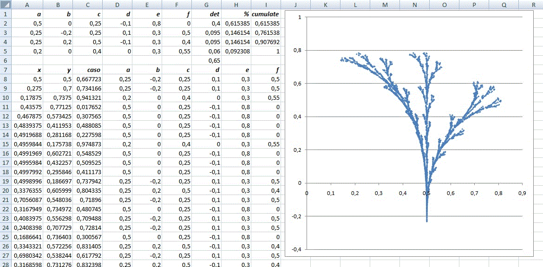Viewport: 543px width, 267px height.
Task: Click cell with value 0,092308
Action: (x=236, y=52)
